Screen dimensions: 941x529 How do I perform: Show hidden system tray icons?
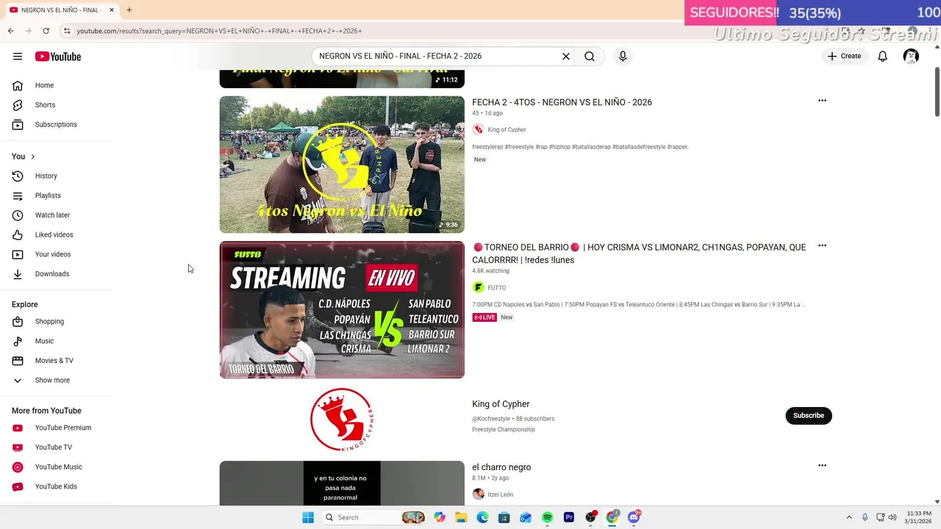tap(849, 517)
